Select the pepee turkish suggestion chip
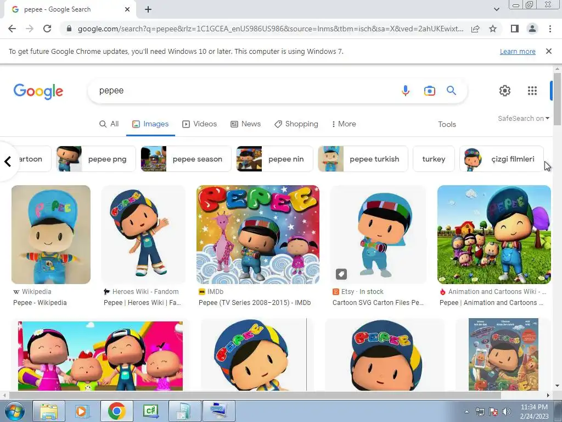This screenshot has height=422, width=562. click(x=363, y=159)
